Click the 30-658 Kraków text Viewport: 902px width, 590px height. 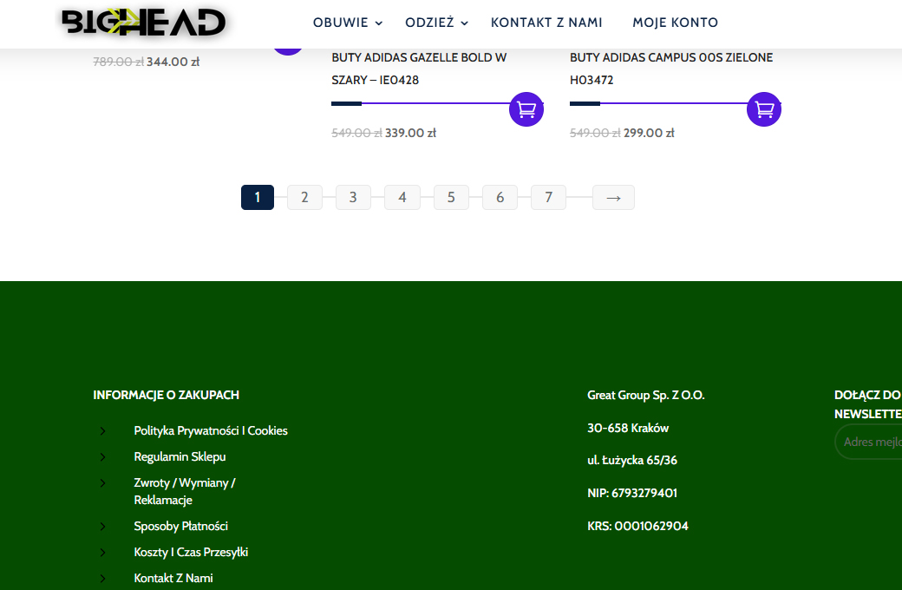628,428
